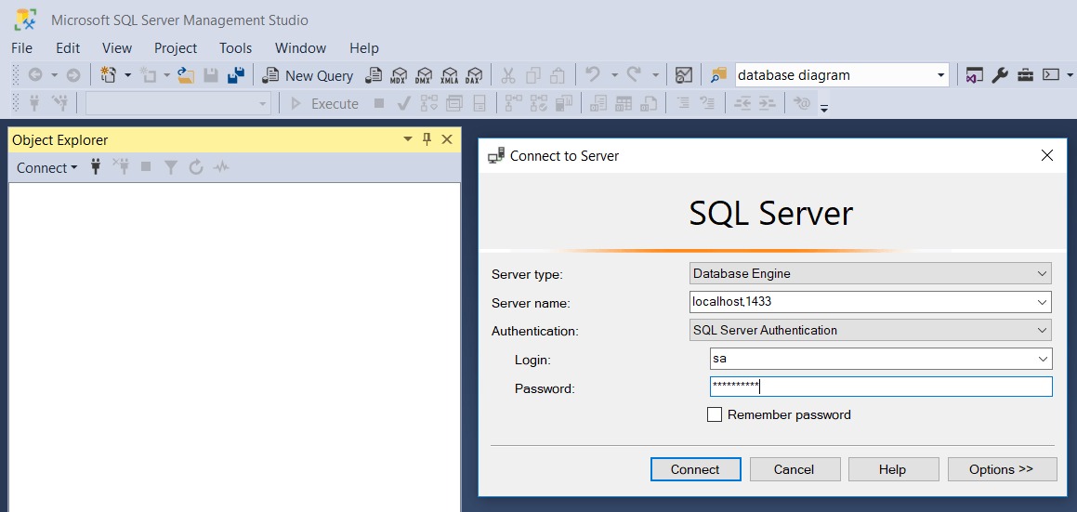1077x512 pixels.
Task: Toggle the Remember password checkbox
Action: (715, 414)
